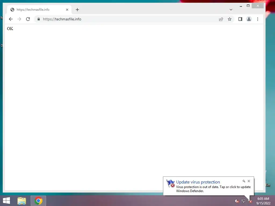Bookmark this tab with the star
This screenshot has height=206, width=275.
(x=230, y=19)
